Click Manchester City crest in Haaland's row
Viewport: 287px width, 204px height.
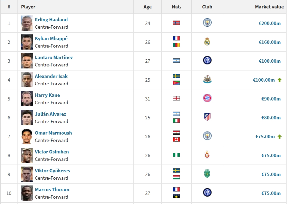click(x=207, y=23)
